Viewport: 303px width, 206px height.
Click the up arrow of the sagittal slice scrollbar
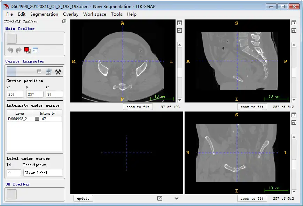click(x=294, y=45)
